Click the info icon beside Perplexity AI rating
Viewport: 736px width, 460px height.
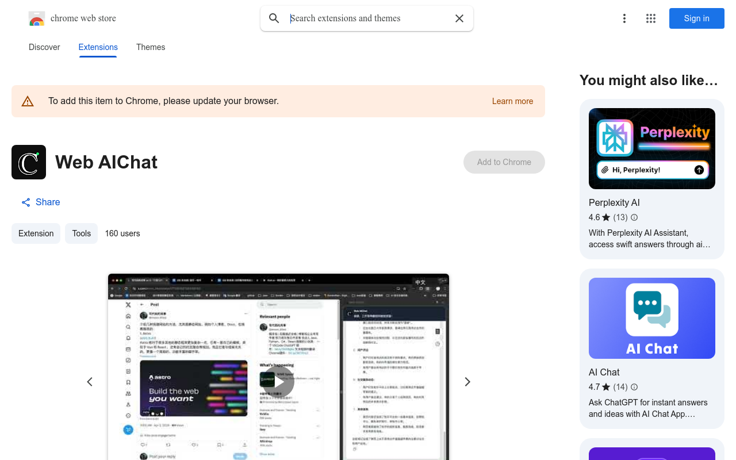click(x=634, y=217)
